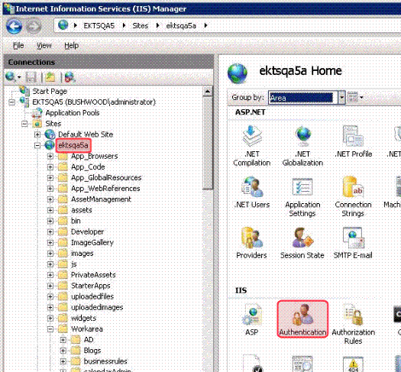This screenshot has width=401, height=372.
Task: Click the Back navigation arrow button
Action: pyautogui.click(x=14, y=26)
